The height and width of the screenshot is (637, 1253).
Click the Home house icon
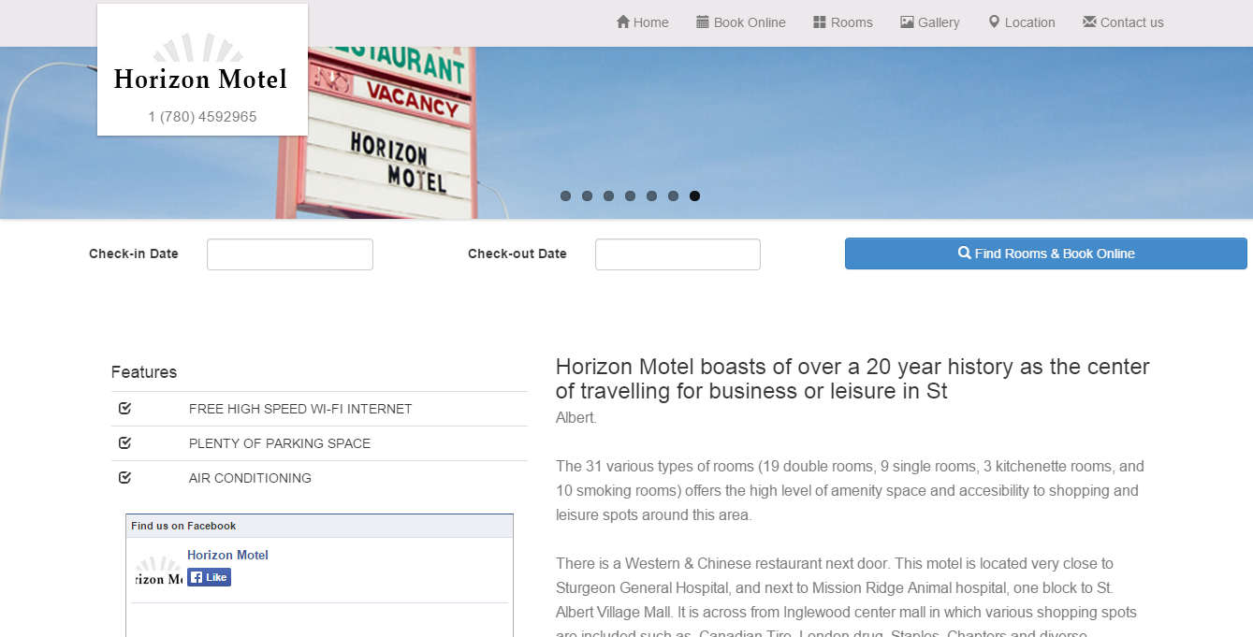623,22
